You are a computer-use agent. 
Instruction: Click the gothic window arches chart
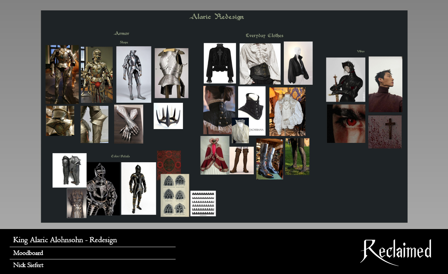pyautogui.click(x=175, y=195)
